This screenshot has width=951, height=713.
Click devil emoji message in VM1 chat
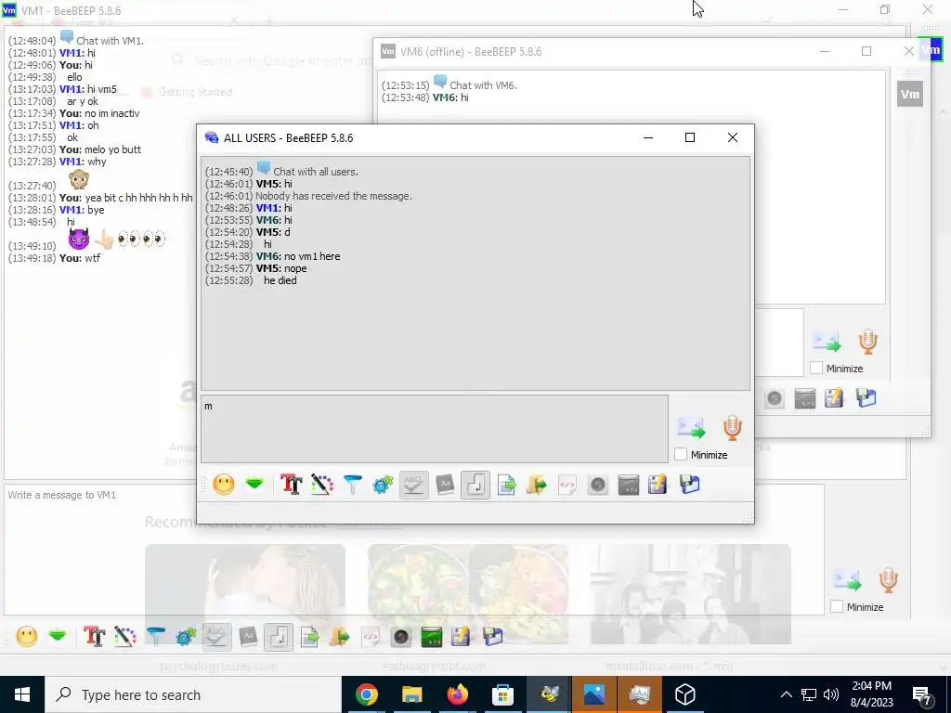pyautogui.click(x=78, y=240)
